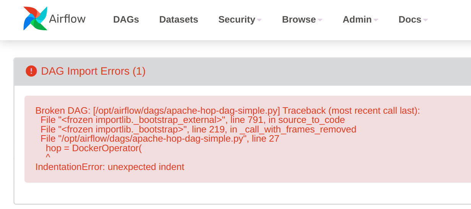
Task: Show the Docs menu
Action: [409, 20]
